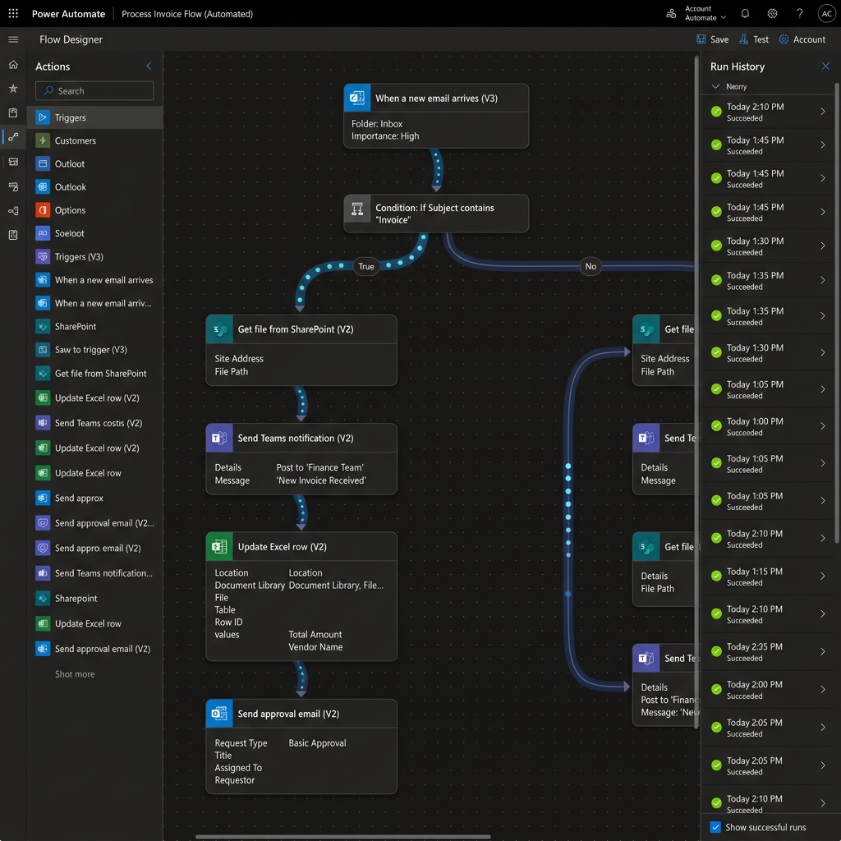Expand the Today 1:15 PM run chevron
841x841 pixels.
pyautogui.click(x=823, y=577)
